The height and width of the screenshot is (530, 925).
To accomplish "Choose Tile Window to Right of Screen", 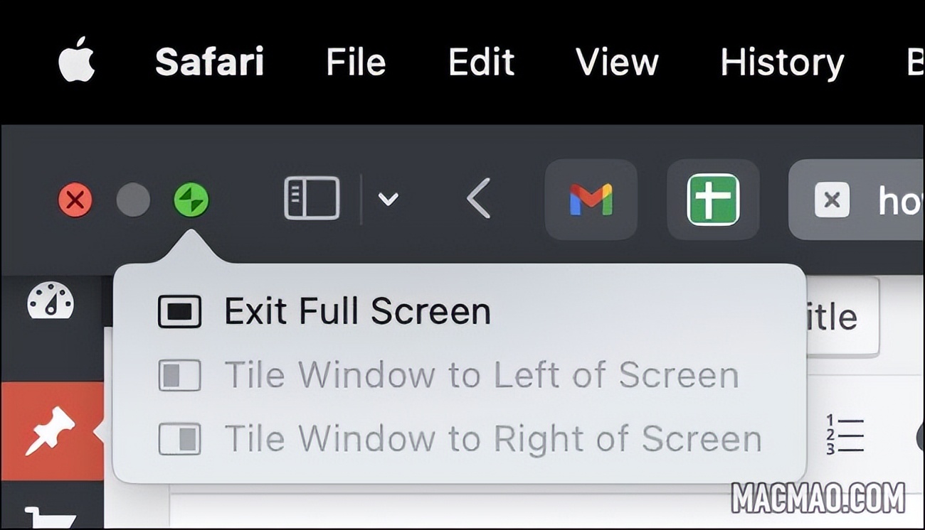I will 492,439.
